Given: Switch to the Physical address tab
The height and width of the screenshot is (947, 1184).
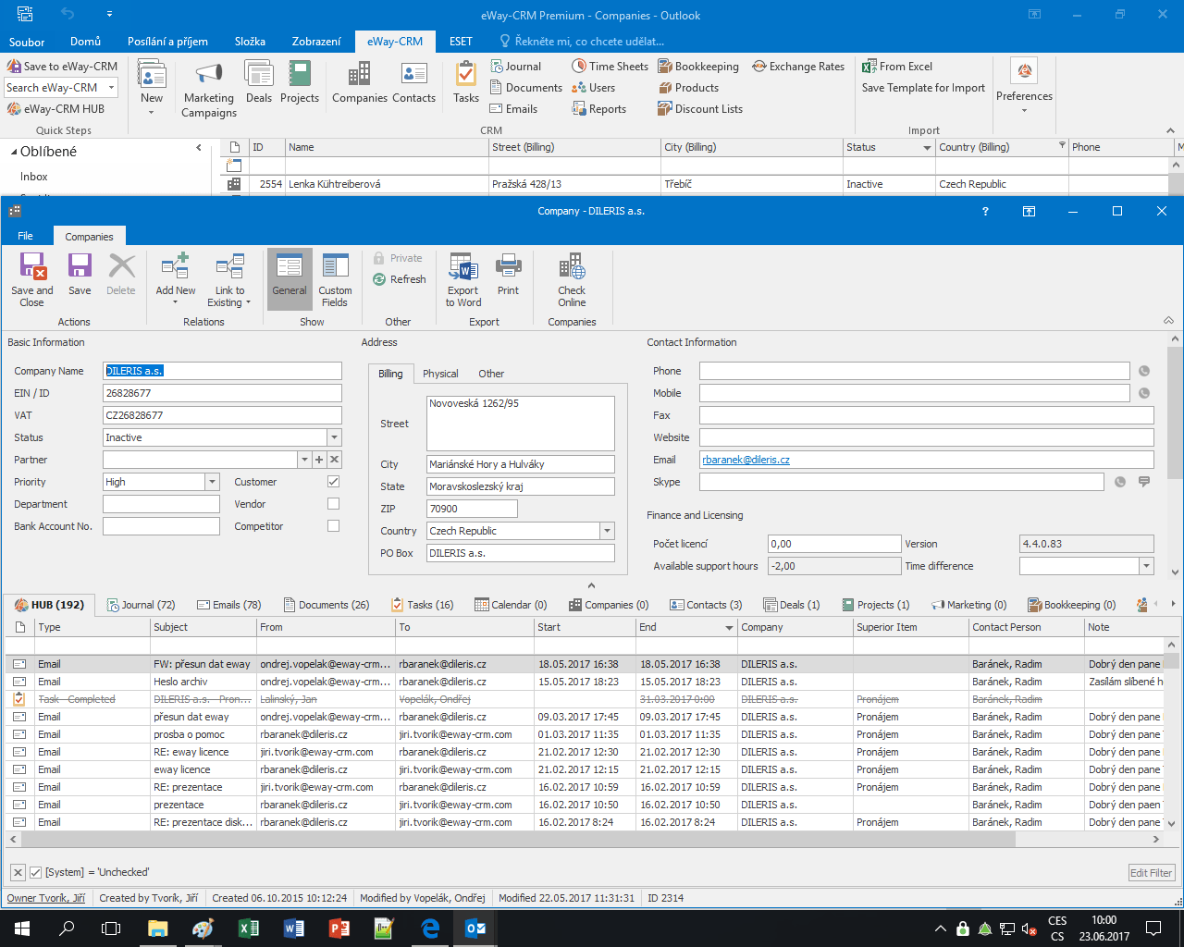Looking at the screenshot, I should (x=440, y=374).
